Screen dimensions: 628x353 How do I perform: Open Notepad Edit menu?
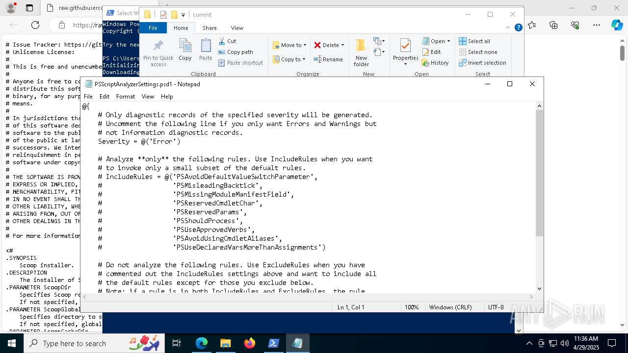pos(105,97)
